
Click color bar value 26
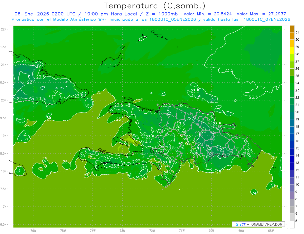(297, 69)
